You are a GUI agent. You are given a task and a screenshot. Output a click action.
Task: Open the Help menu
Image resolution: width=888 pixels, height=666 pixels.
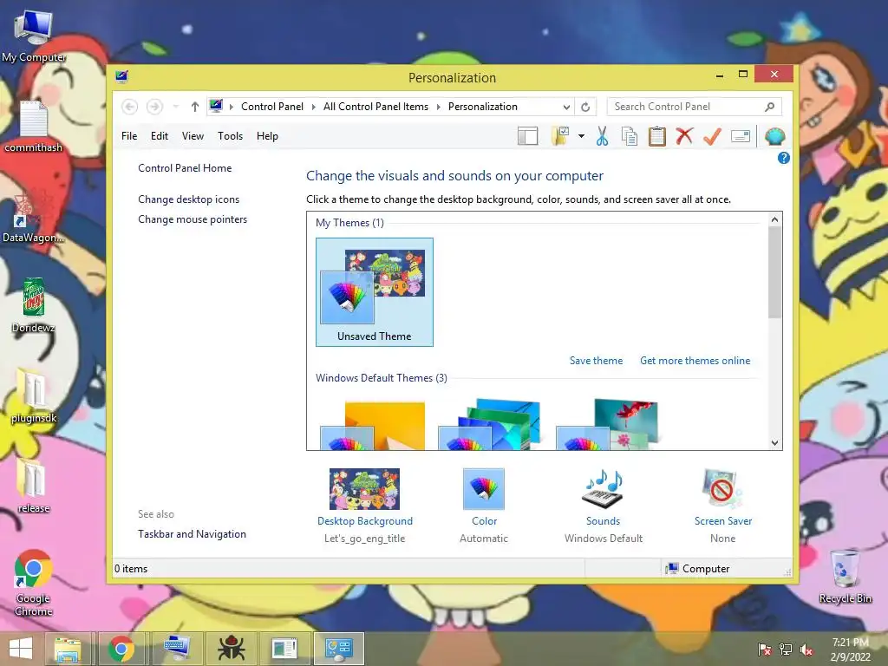pyautogui.click(x=267, y=136)
